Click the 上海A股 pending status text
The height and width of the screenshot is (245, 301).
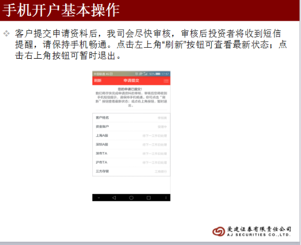(155, 136)
